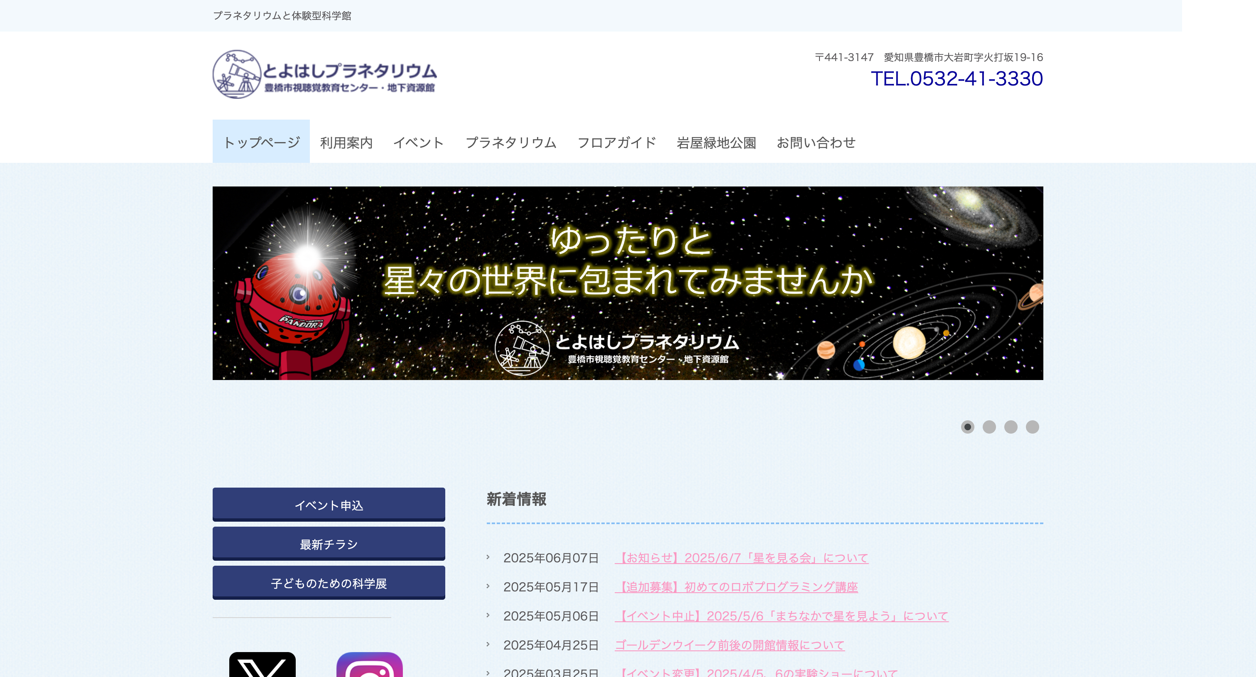
Task: Open the X (Twitter) social icon
Action: pyautogui.click(x=262, y=664)
